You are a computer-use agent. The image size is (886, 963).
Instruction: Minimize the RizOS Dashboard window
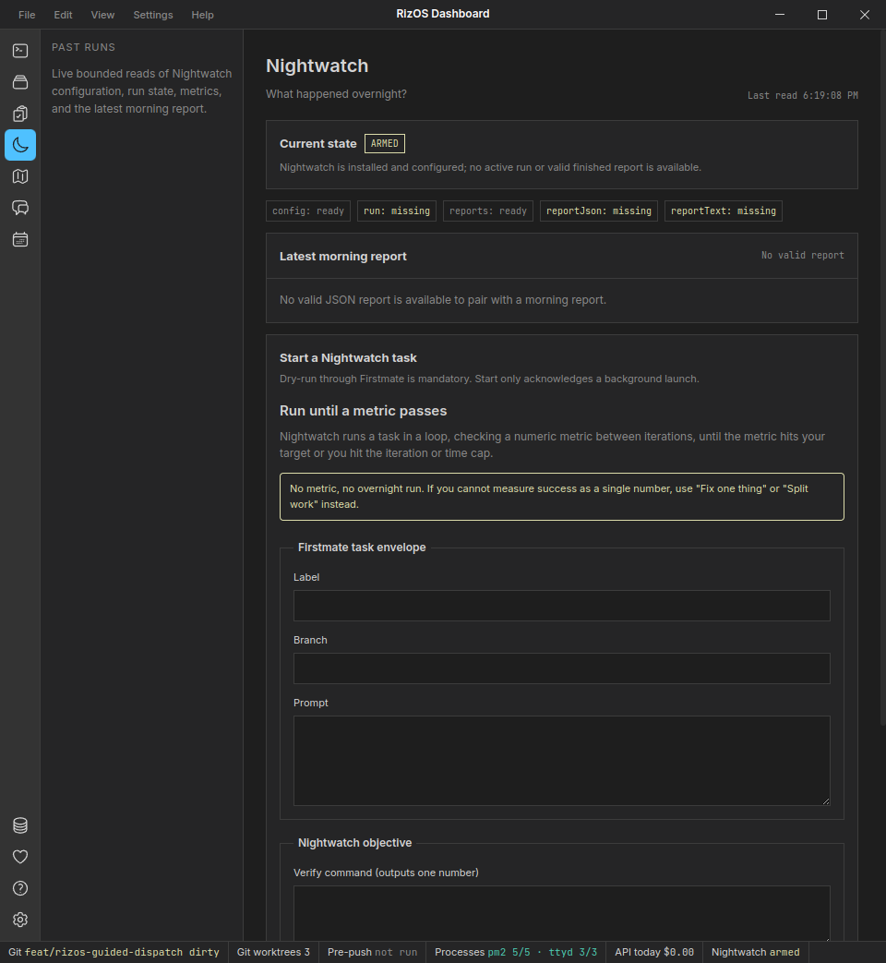coord(780,15)
